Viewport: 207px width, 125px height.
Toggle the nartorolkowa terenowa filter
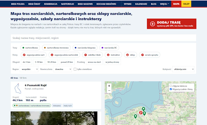click(x=56, y=48)
